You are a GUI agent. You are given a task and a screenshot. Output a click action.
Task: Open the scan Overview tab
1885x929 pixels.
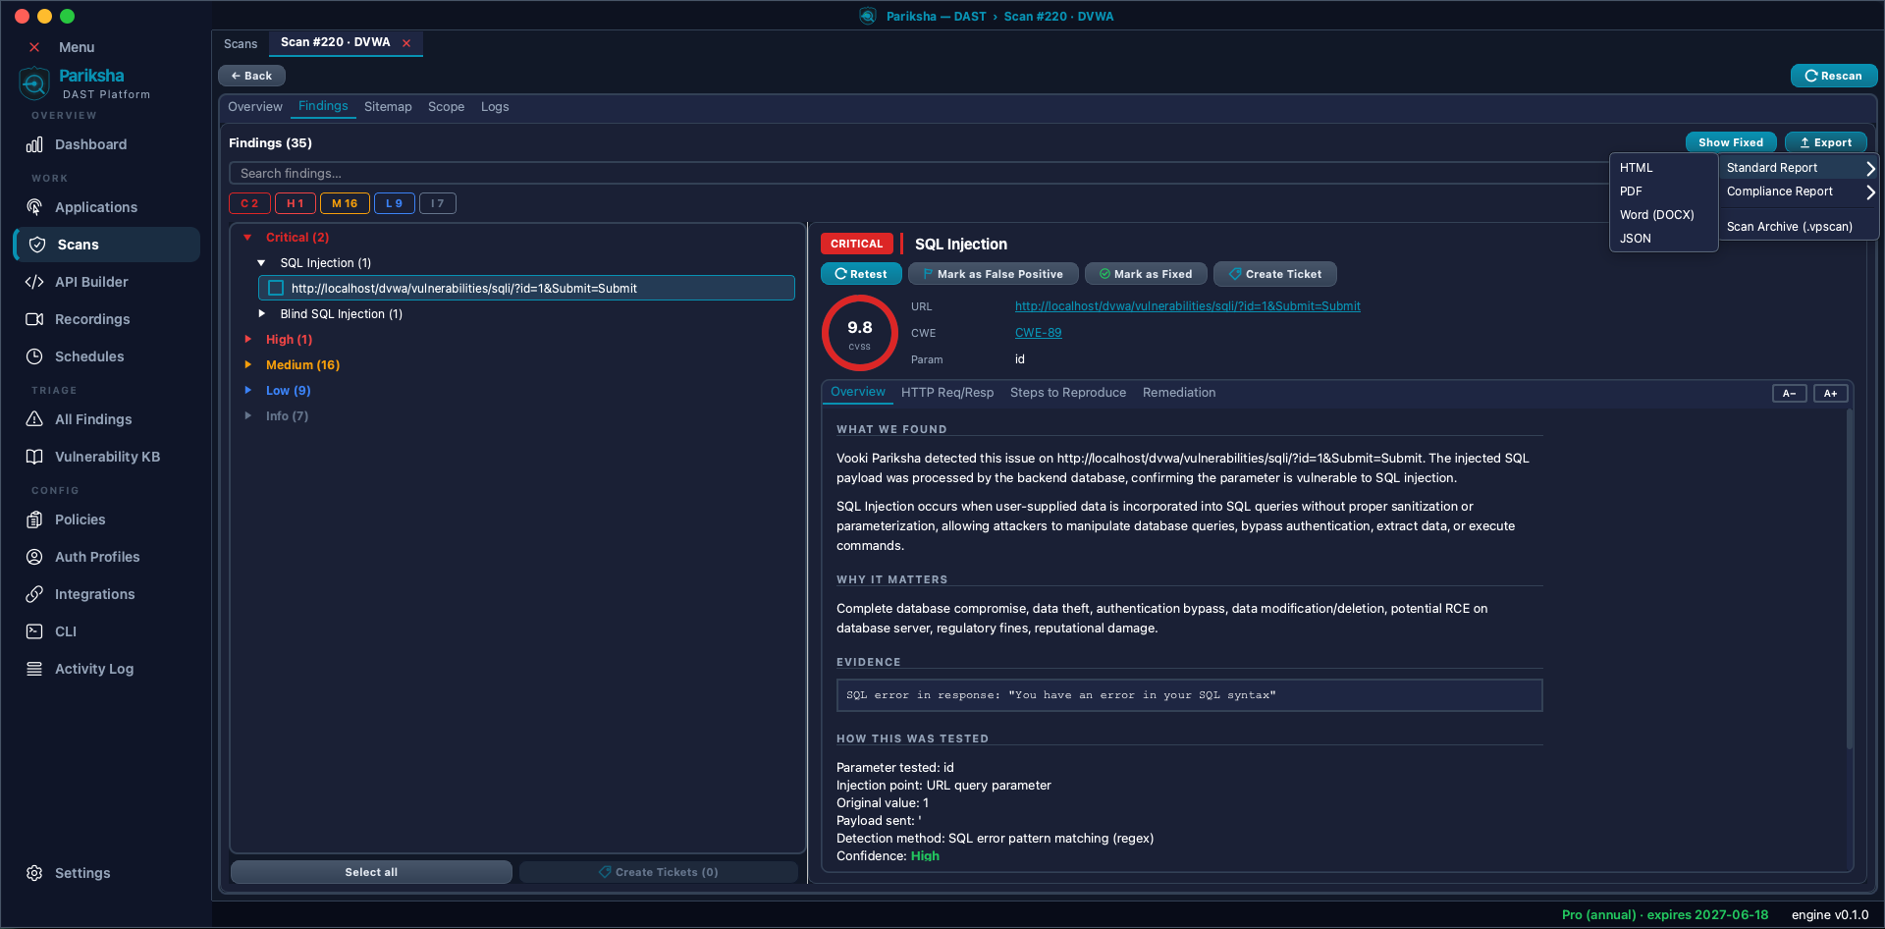tap(255, 107)
